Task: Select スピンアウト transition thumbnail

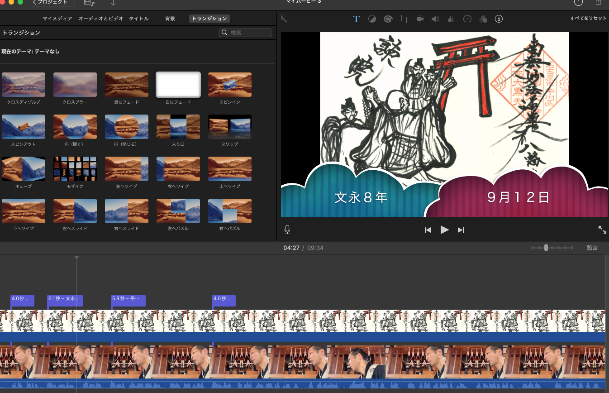Action: [x=24, y=127]
